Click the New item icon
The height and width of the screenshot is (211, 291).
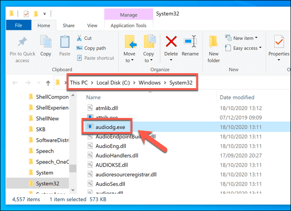228,38
